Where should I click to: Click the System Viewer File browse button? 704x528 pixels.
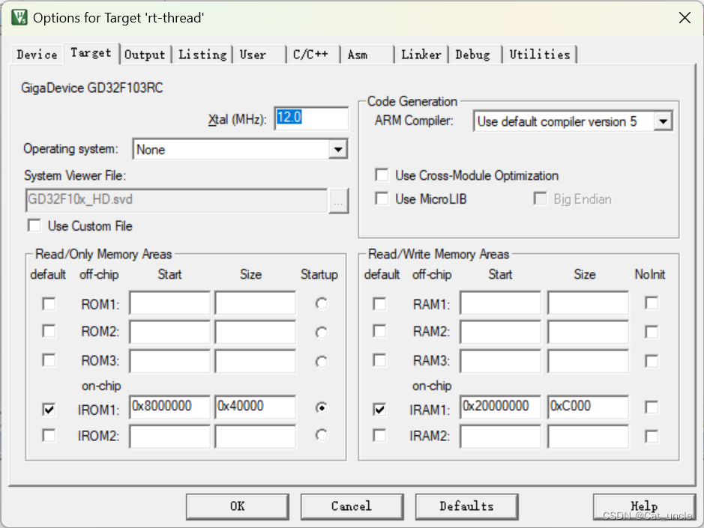tap(338, 200)
